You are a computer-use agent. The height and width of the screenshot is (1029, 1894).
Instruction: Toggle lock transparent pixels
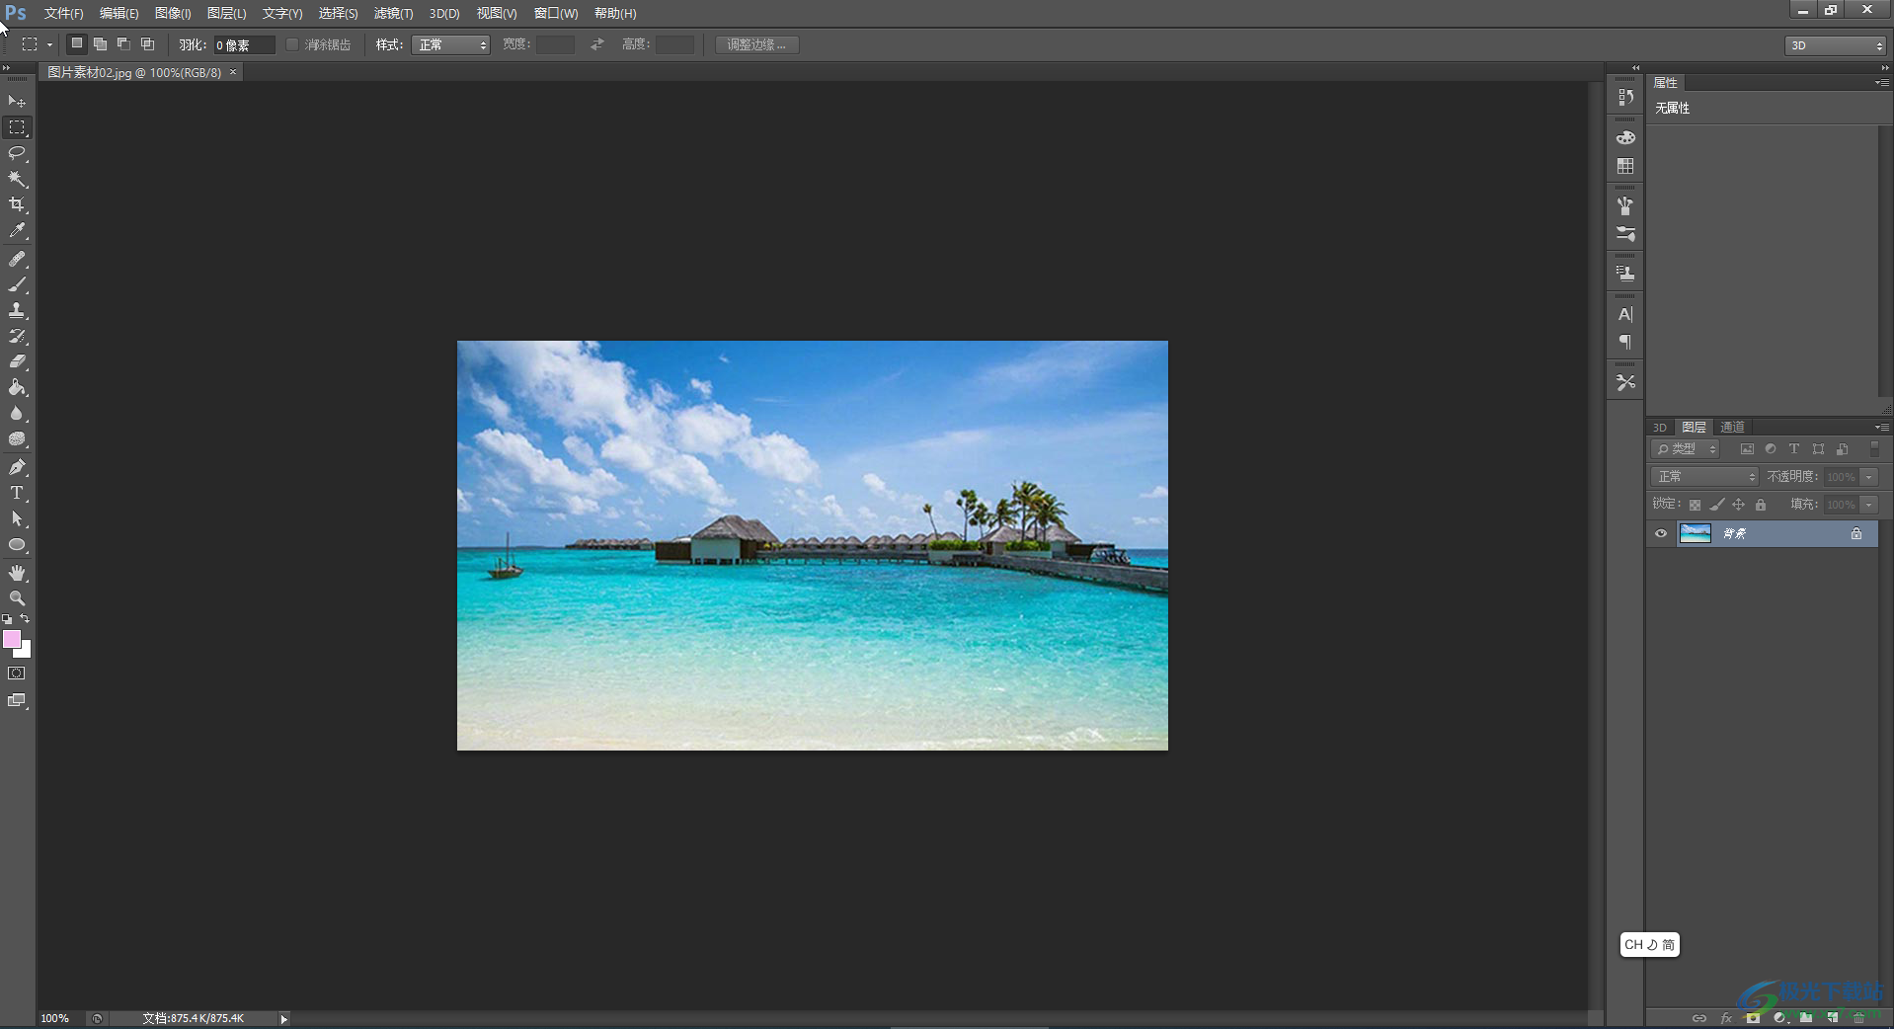[x=1696, y=505]
